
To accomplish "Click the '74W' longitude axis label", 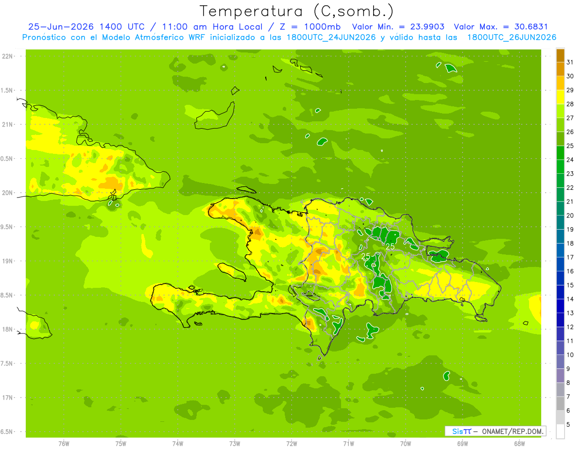I will [x=177, y=444].
